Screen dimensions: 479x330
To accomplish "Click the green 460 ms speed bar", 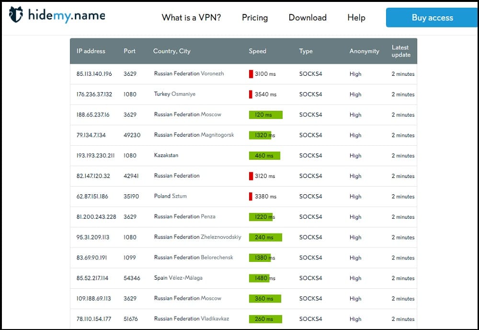I will [x=264, y=156].
